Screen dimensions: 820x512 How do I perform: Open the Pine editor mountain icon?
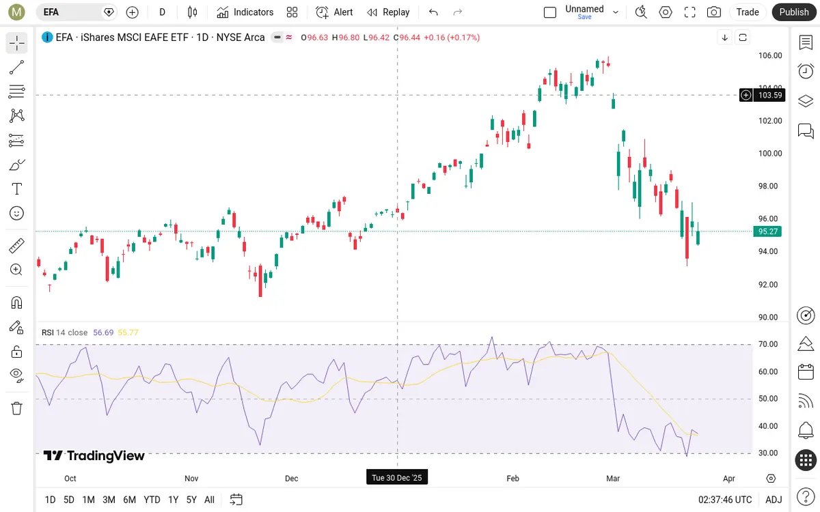[806, 343]
